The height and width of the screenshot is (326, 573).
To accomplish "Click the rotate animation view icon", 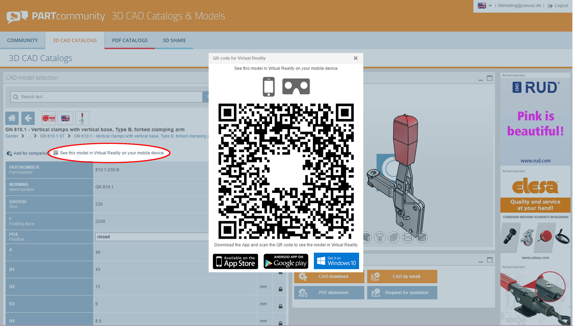I will click(380, 238).
